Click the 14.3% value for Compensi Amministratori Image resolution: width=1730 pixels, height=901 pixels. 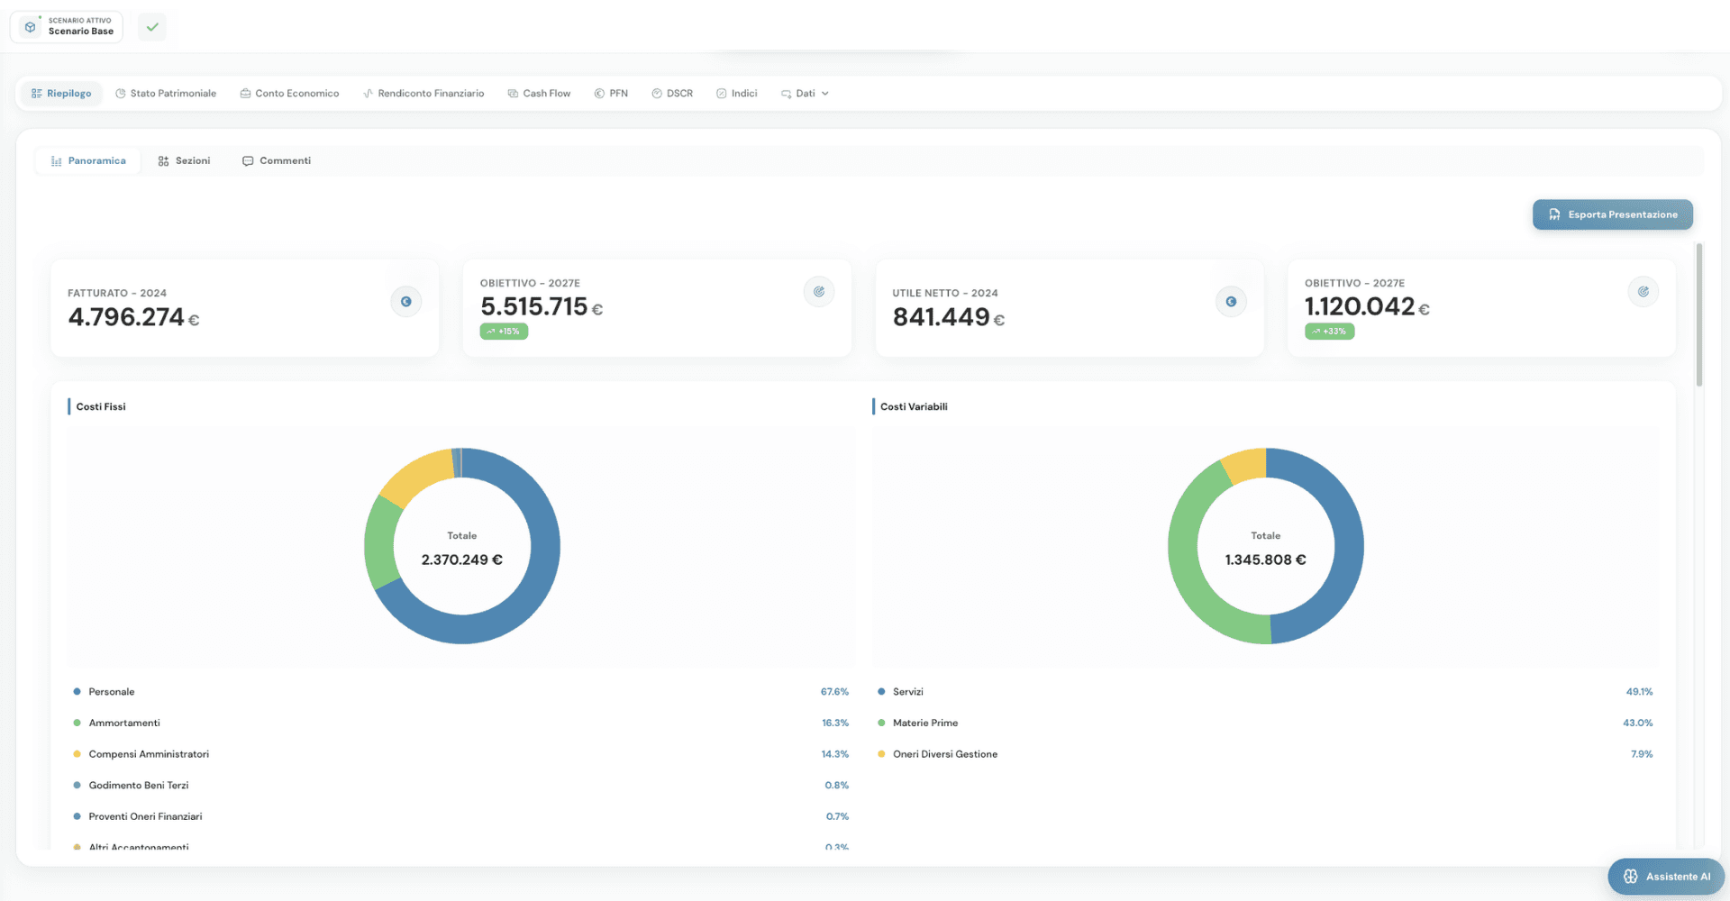click(x=835, y=754)
